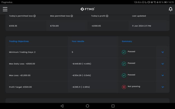
Task: Click the -€390.65 today's profit value
Action: 96,26
